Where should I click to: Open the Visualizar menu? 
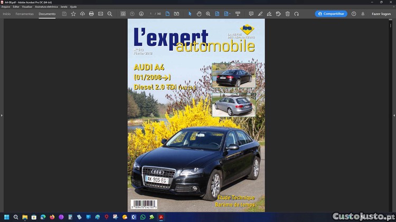tap(27, 7)
